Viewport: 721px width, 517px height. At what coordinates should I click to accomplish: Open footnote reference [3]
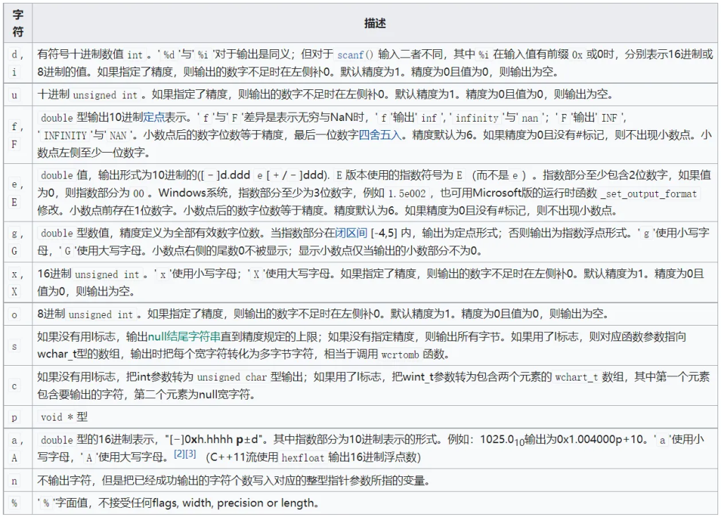click(x=190, y=455)
